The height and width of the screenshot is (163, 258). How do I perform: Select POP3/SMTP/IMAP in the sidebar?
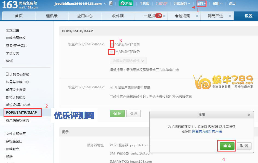21,113
